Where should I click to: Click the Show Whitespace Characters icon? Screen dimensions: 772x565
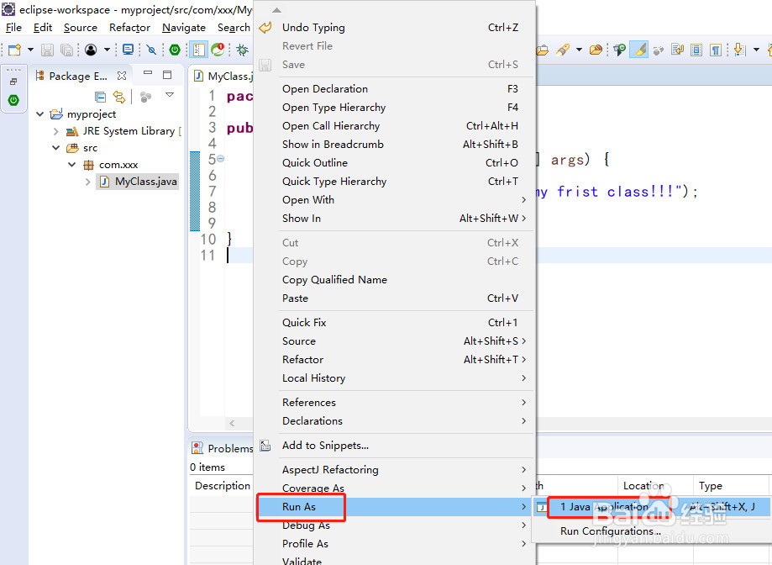[x=714, y=50]
